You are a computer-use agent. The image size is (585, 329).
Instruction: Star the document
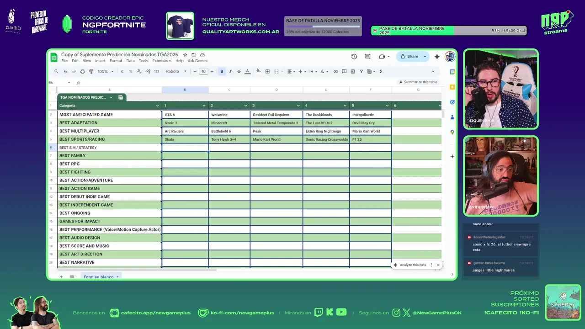click(x=185, y=54)
